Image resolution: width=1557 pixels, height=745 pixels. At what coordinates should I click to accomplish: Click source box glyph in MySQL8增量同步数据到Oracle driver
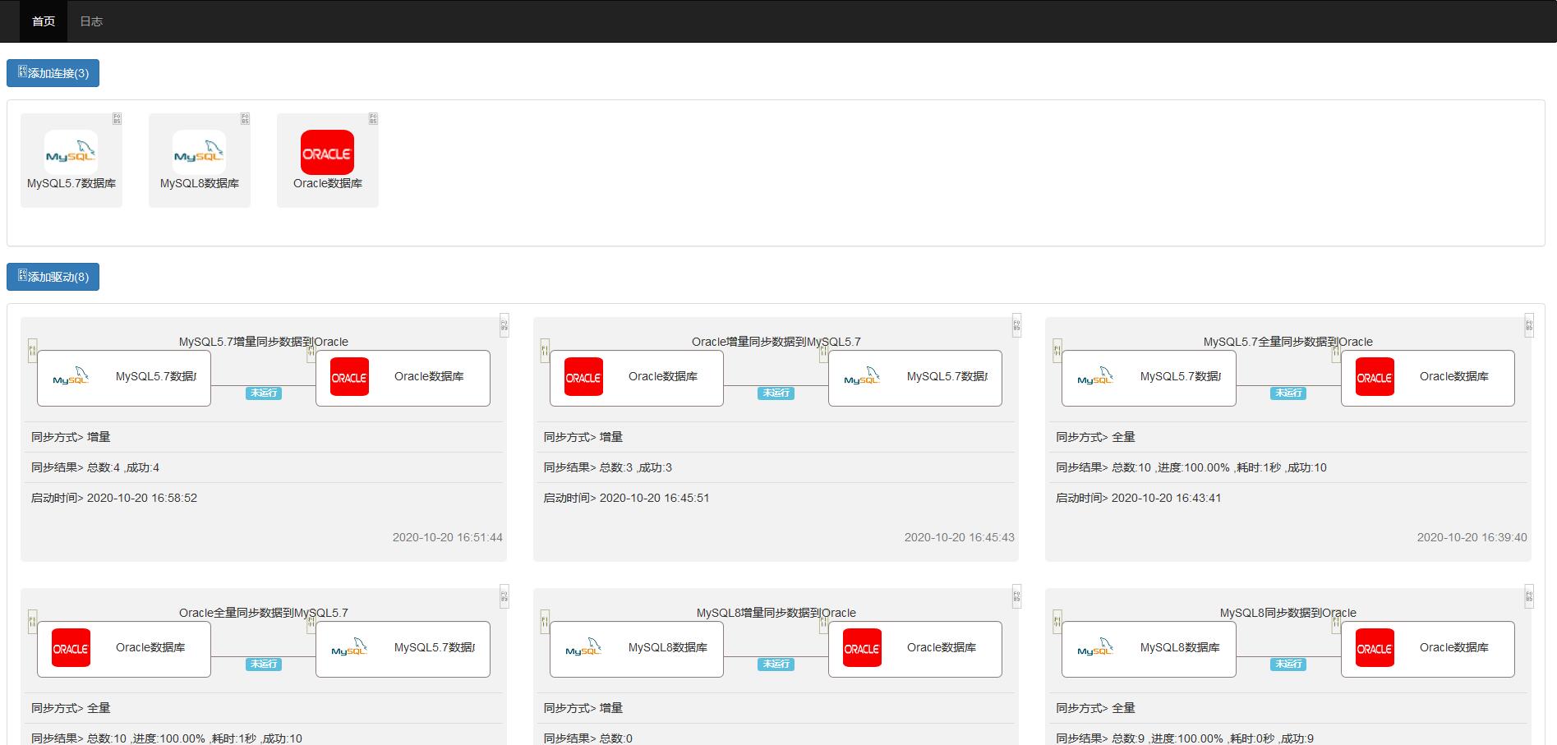click(545, 622)
